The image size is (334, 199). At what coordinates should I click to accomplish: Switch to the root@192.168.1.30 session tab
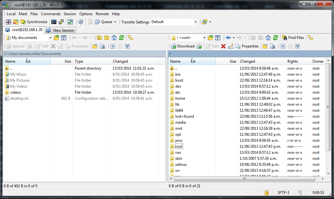24,30
